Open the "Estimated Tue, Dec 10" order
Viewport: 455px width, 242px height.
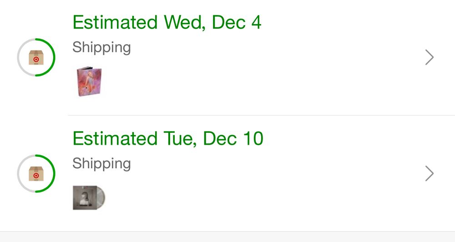coord(168,138)
